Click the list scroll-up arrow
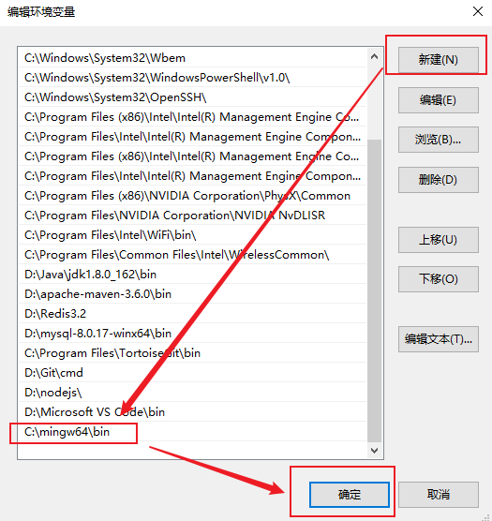The image size is (492, 521). point(375,56)
